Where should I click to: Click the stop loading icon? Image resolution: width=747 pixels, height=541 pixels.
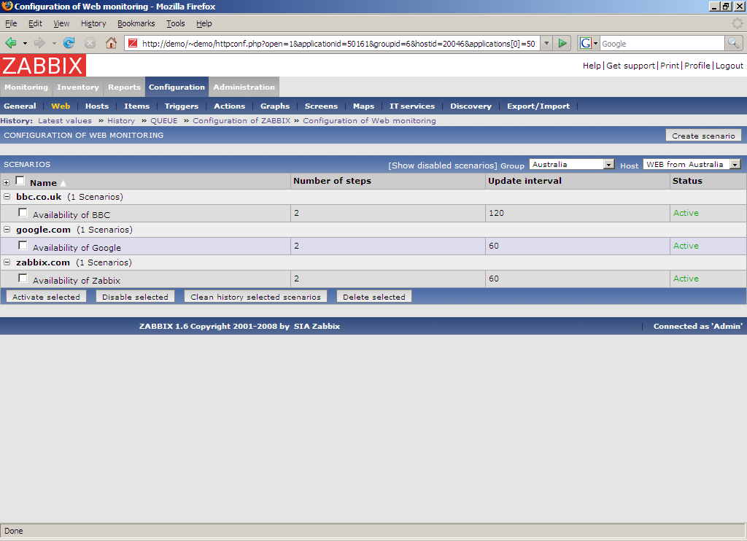click(90, 43)
